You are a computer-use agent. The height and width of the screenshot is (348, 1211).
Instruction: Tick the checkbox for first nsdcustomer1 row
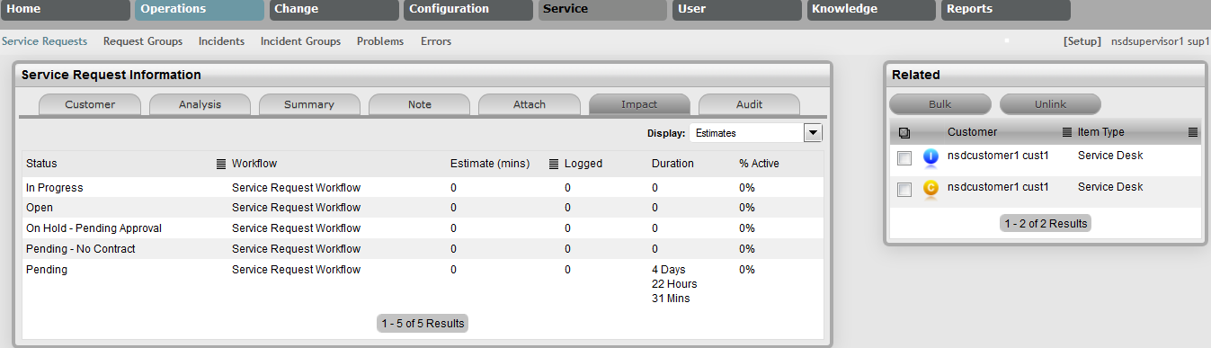(x=905, y=158)
